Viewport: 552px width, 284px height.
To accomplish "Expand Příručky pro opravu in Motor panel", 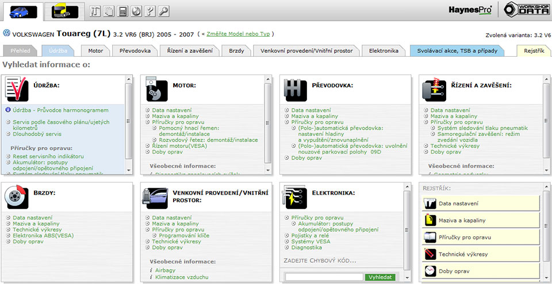I will click(178, 122).
